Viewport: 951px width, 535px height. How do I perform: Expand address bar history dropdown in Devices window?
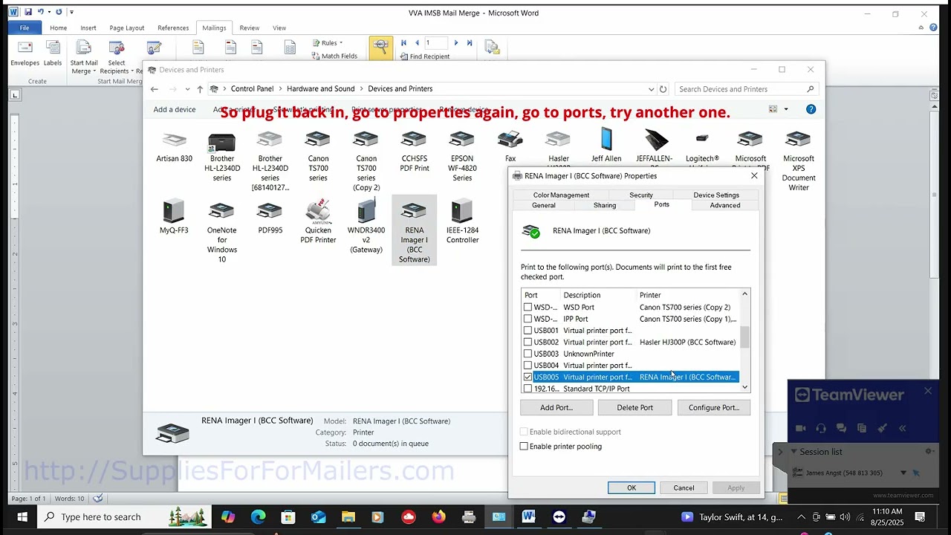(652, 89)
